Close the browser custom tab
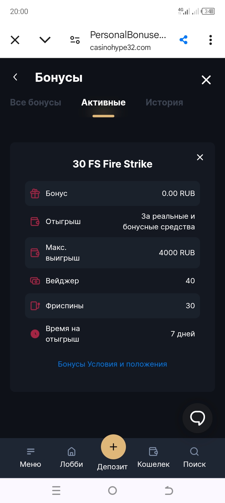The height and width of the screenshot is (503, 225). pos(15,40)
